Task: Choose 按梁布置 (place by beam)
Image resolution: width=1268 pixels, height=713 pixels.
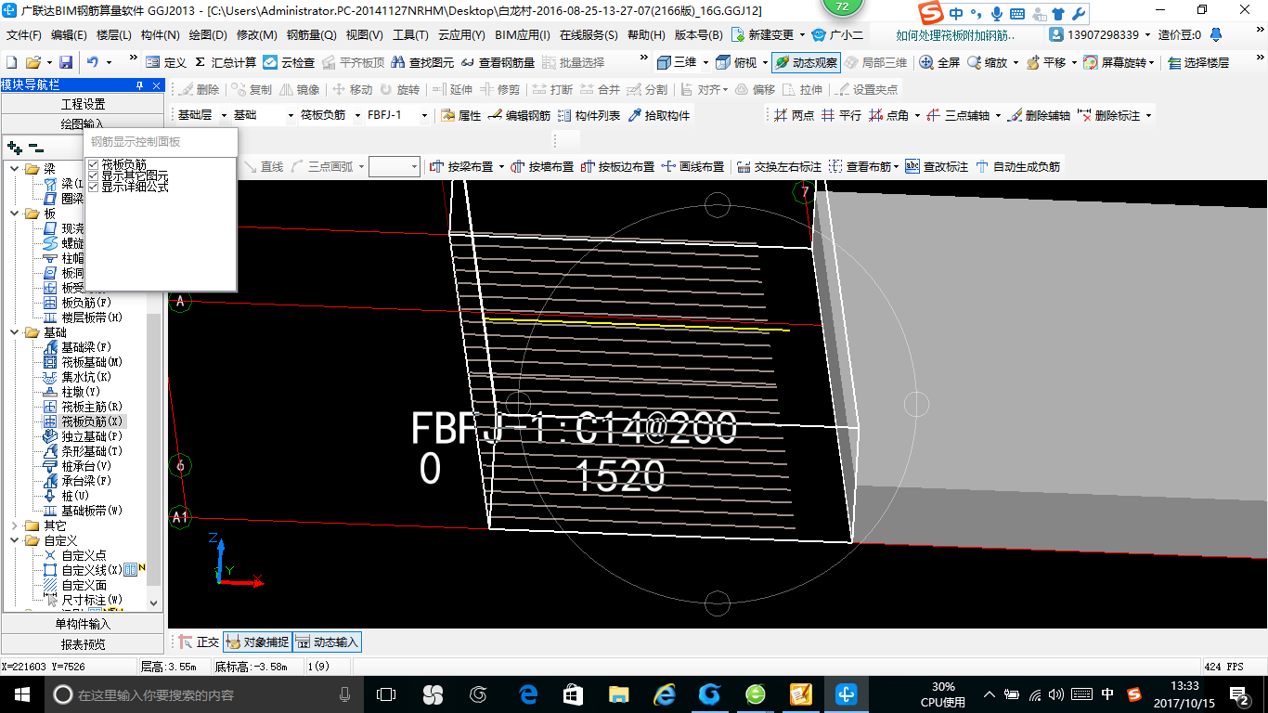Action: point(460,167)
